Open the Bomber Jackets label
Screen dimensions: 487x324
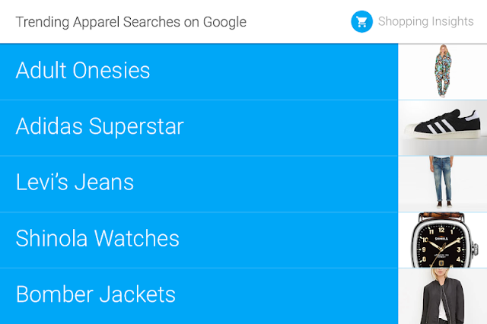coord(96,294)
